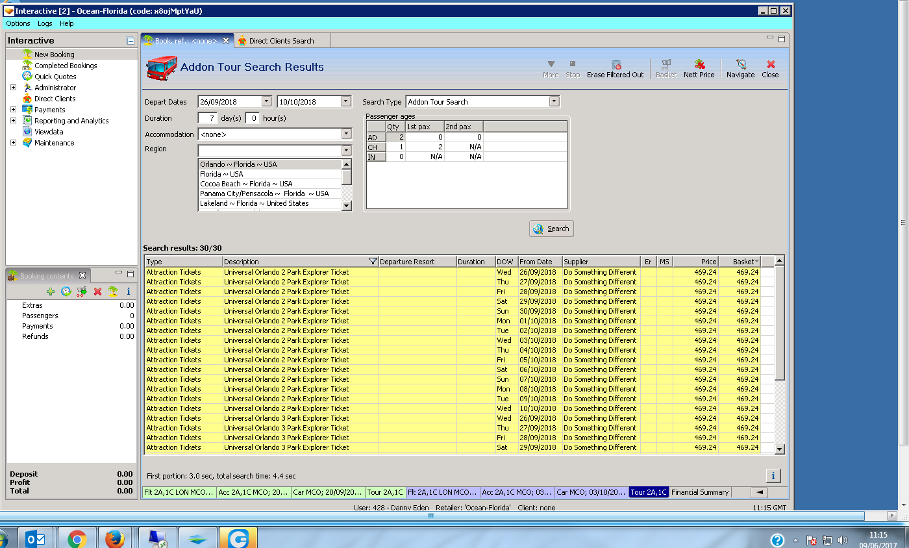Click the Price column header

pos(695,262)
